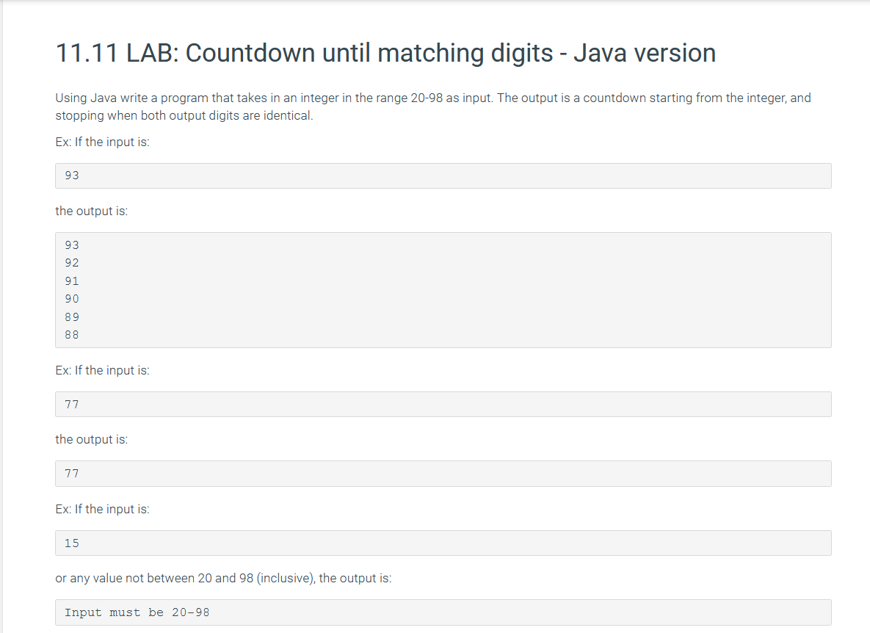This screenshot has width=870, height=633.
Task: Click the example input box showing 77
Action: click(x=443, y=405)
